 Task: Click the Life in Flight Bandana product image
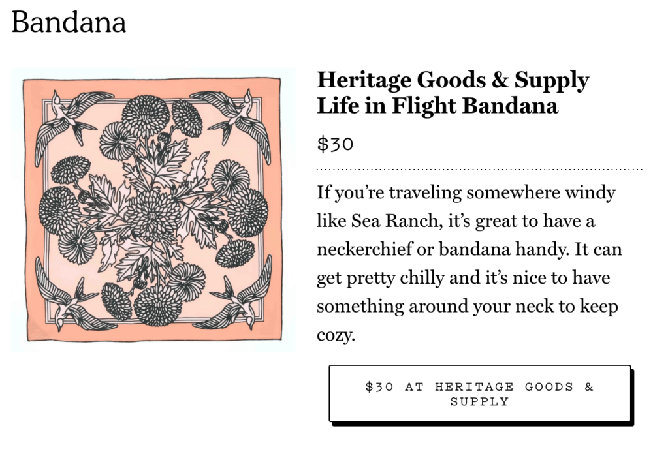coord(153,209)
